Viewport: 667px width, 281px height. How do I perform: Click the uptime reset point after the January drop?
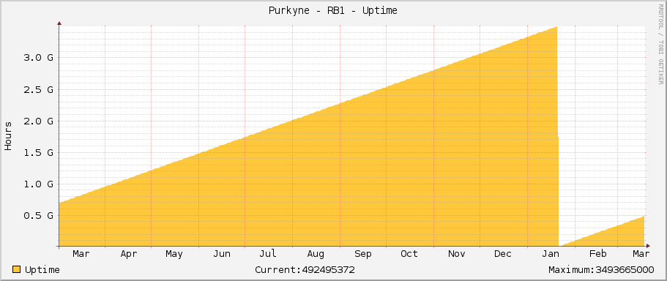point(560,245)
